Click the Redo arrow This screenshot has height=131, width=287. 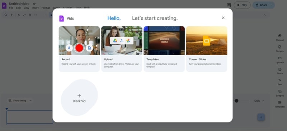pos(24,15)
